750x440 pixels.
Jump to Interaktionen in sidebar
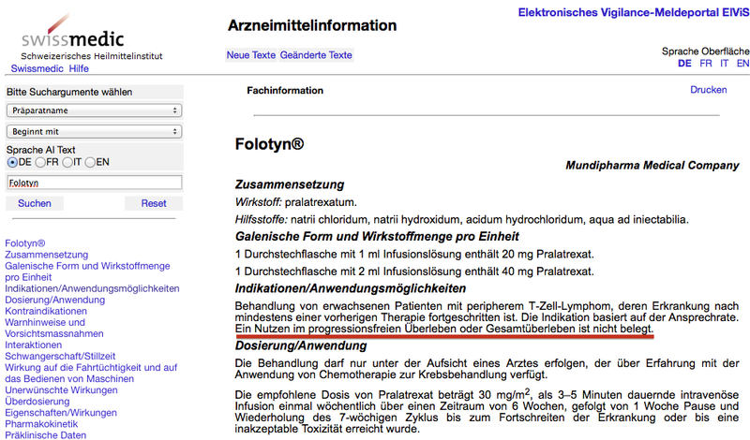pyautogui.click(x=34, y=345)
